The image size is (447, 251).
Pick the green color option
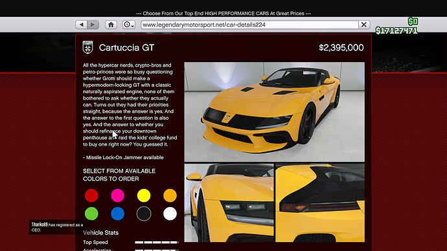point(91,213)
